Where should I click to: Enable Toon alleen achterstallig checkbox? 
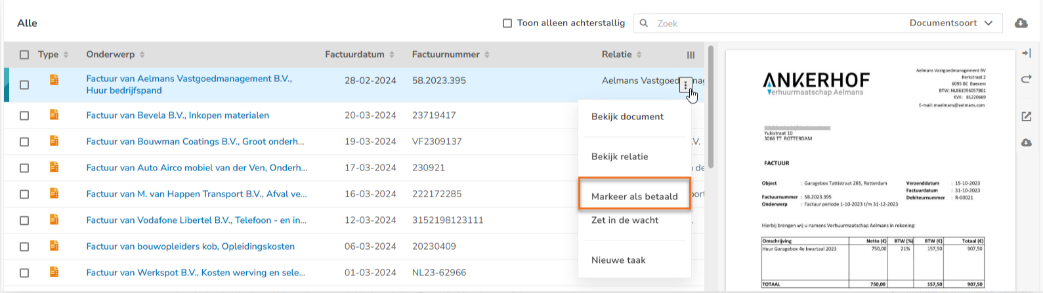(x=507, y=24)
